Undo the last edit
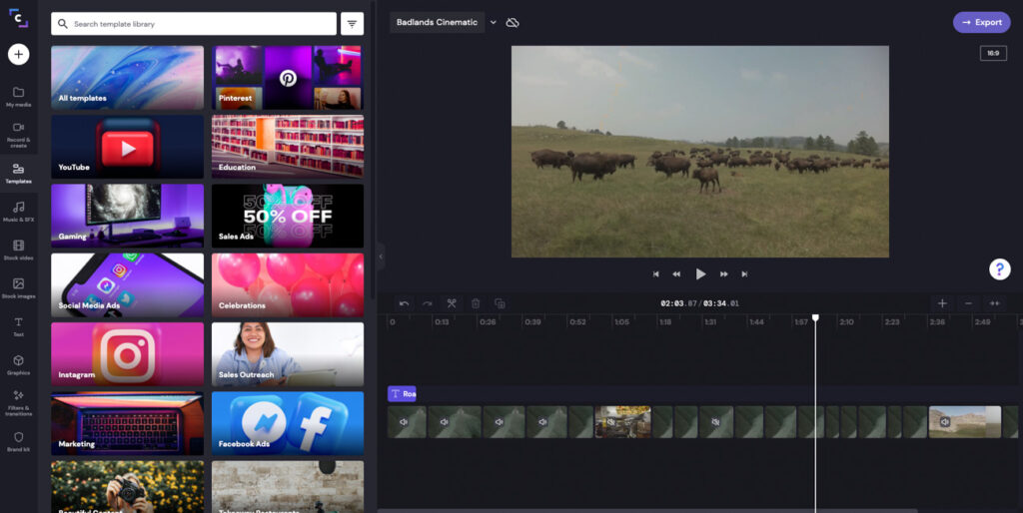Image resolution: width=1023 pixels, height=513 pixels. (x=404, y=303)
